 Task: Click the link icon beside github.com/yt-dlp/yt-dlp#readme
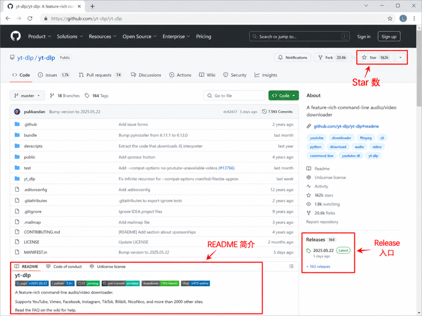click(x=309, y=126)
